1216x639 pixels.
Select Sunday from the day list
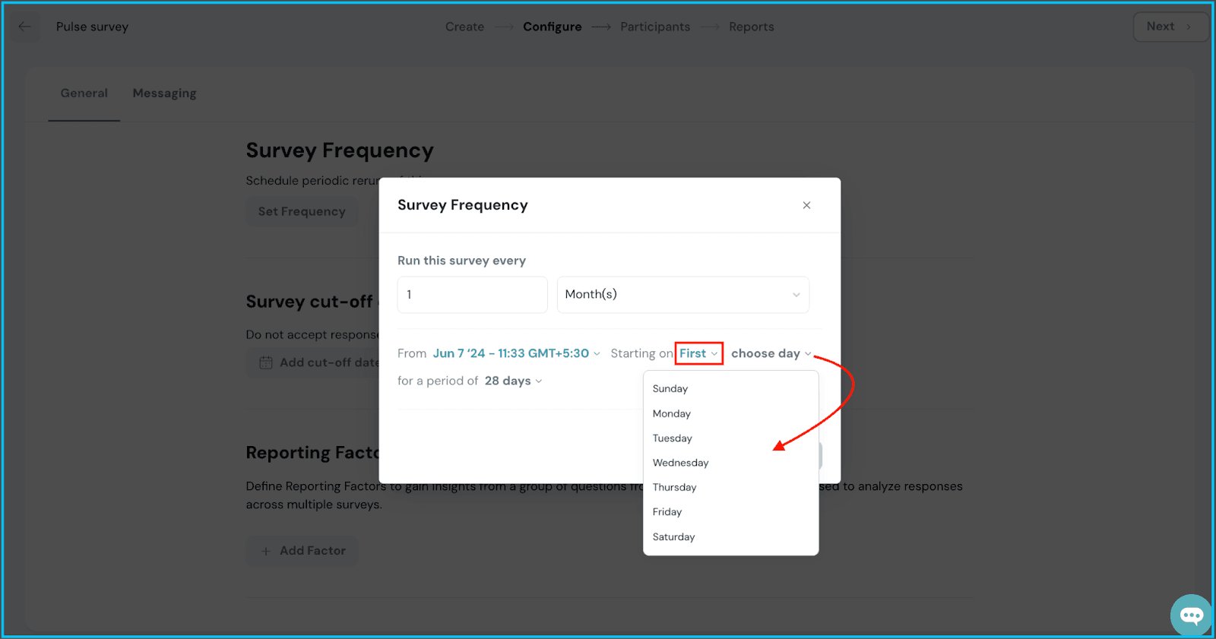[670, 388]
